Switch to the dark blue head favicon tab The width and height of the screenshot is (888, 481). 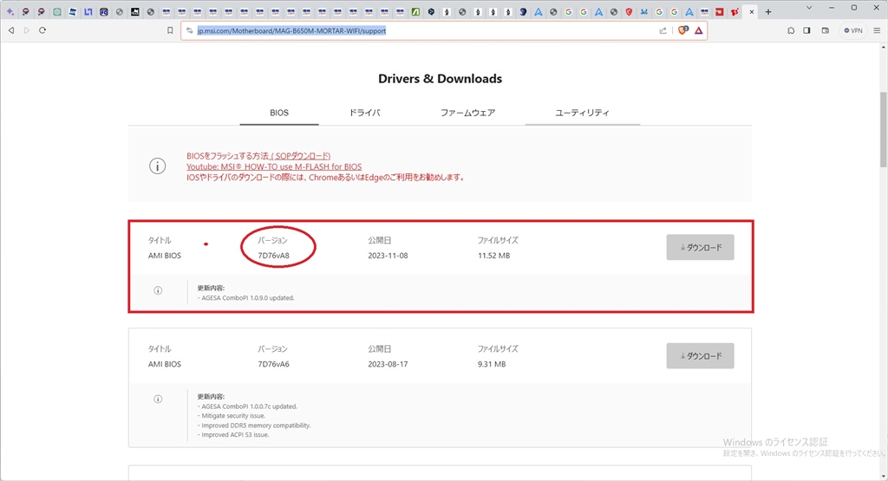click(523, 11)
